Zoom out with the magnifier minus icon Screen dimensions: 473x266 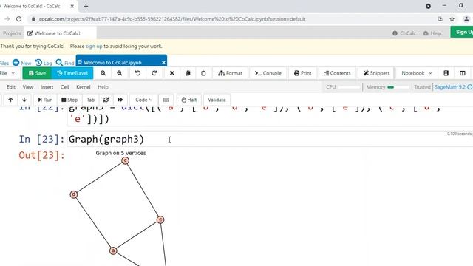click(103, 73)
